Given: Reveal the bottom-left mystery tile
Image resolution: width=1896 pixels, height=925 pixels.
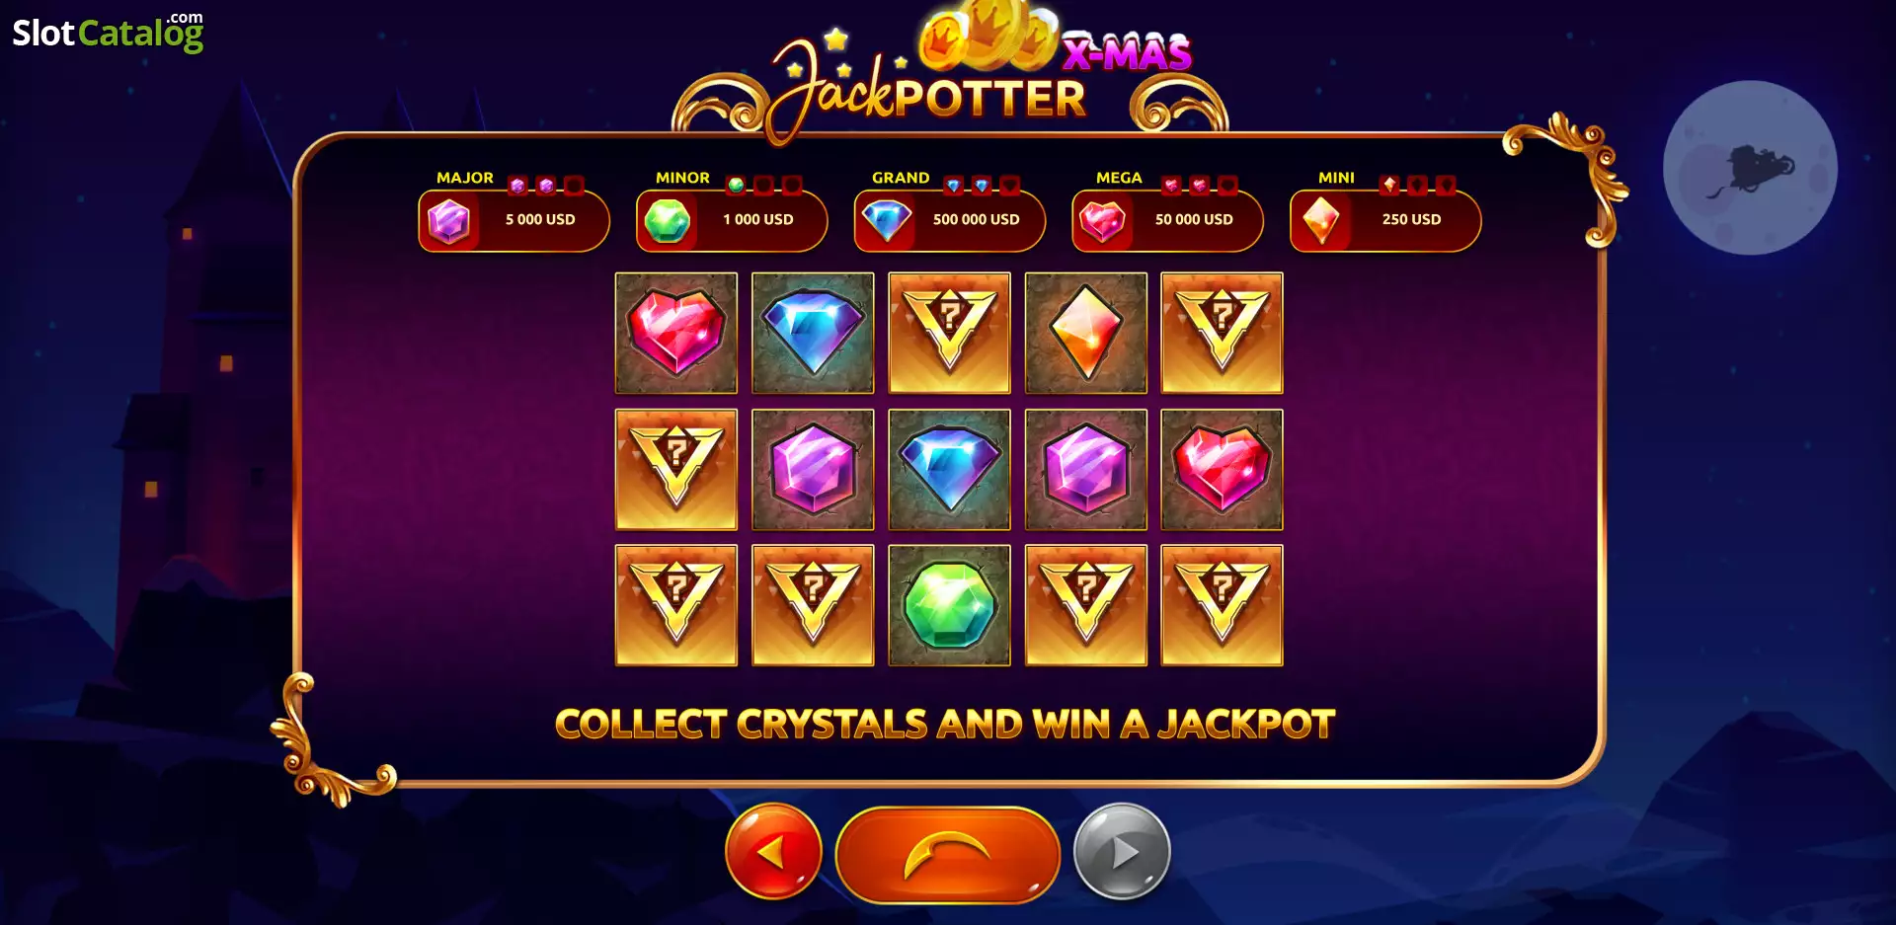Looking at the screenshot, I should click(676, 606).
